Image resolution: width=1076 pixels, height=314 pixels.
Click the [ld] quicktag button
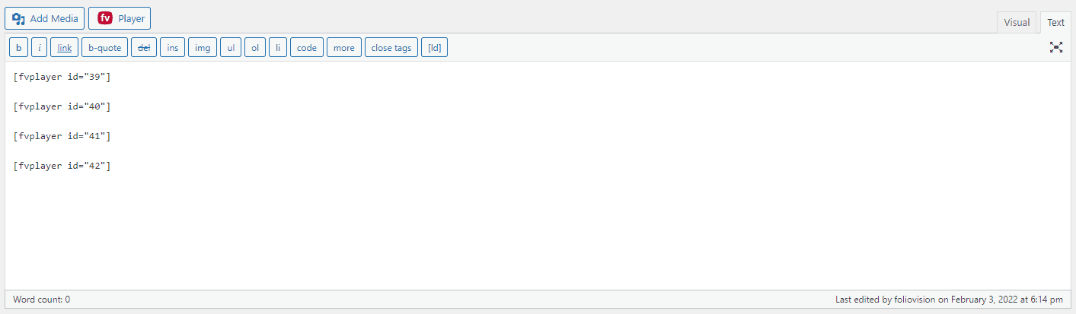[435, 48]
